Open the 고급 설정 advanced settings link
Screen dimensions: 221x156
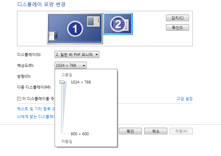tap(185, 99)
